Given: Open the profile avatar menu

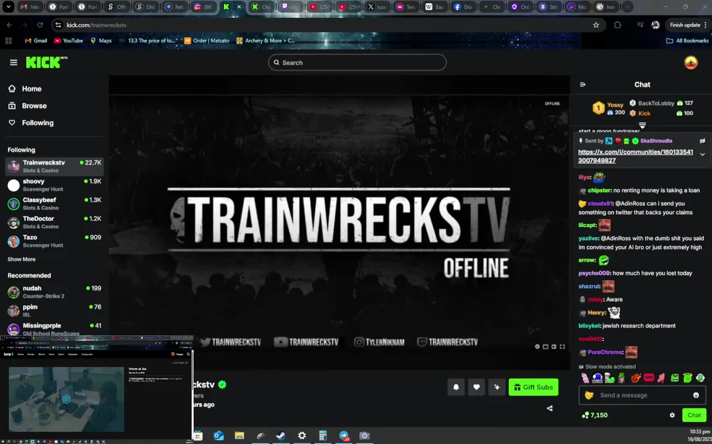Looking at the screenshot, I should (690, 63).
